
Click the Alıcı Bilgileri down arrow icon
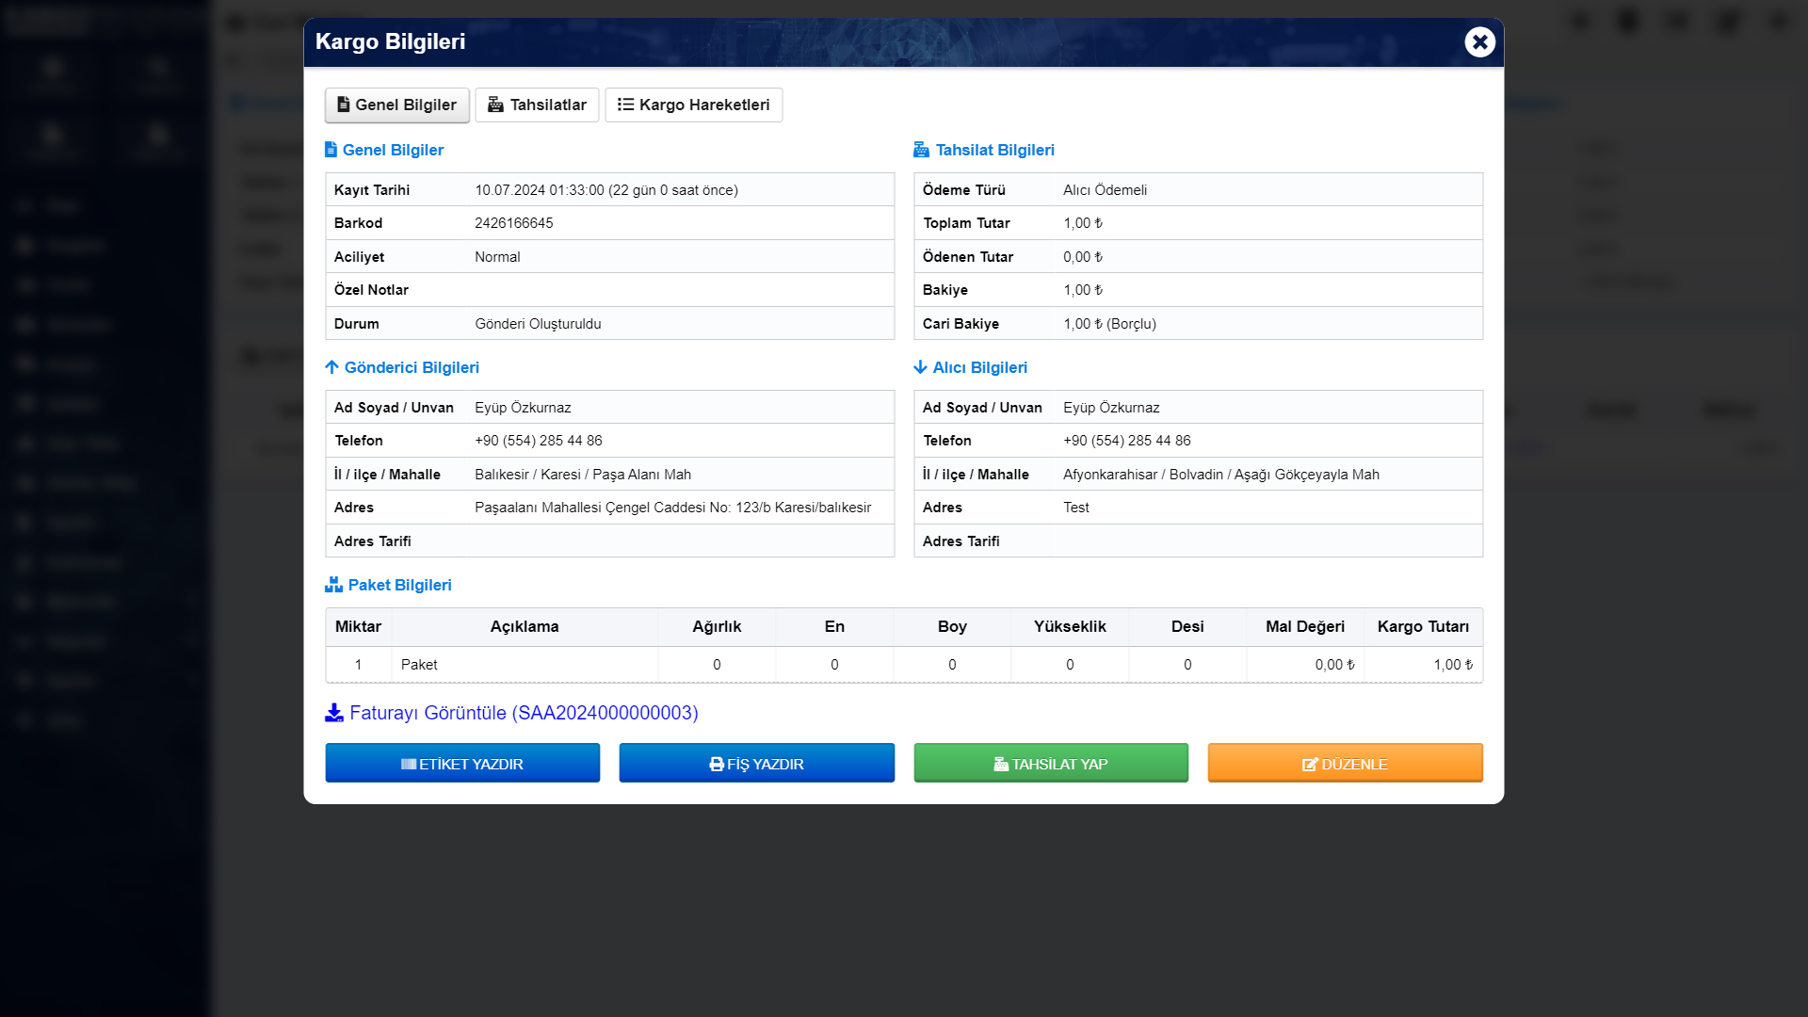(x=920, y=367)
